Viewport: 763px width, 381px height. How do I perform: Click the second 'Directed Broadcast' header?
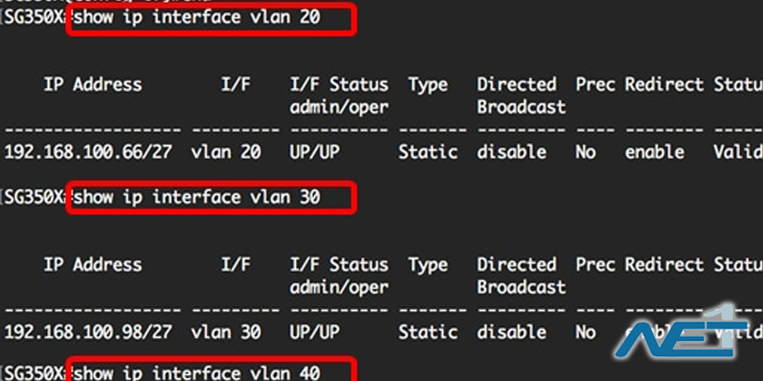click(521, 276)
